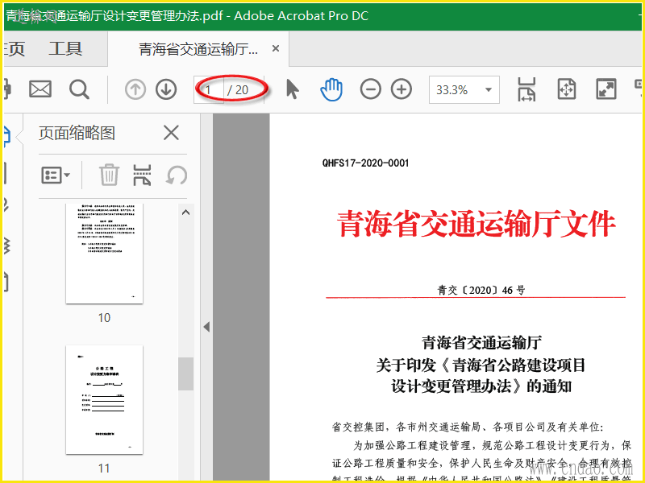The width and height of the screenshot is (645, 483).
Task: Click the fit width scrolling mode icon
Action: click(x=526, y=89)
